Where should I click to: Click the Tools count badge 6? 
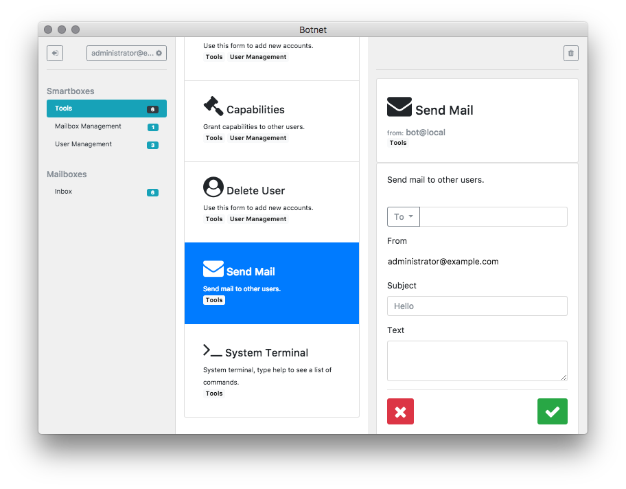[x=152, y=109]
